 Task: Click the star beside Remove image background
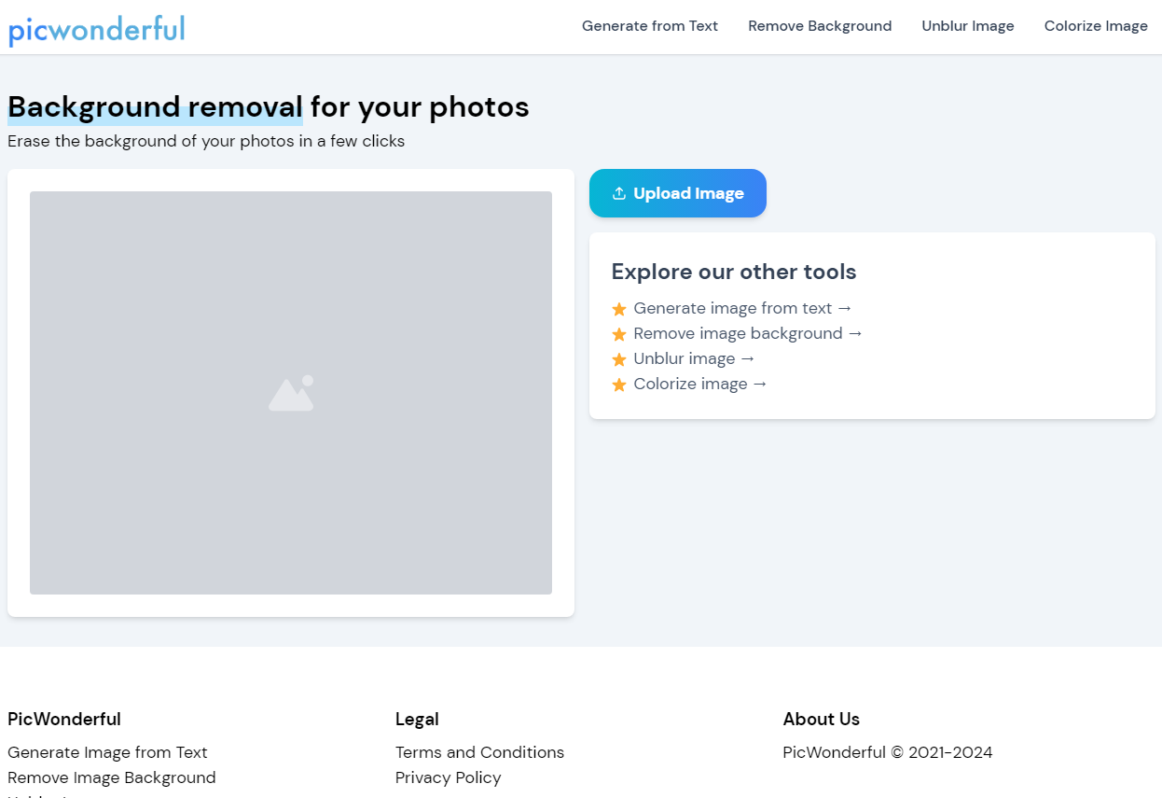(619, 334)
